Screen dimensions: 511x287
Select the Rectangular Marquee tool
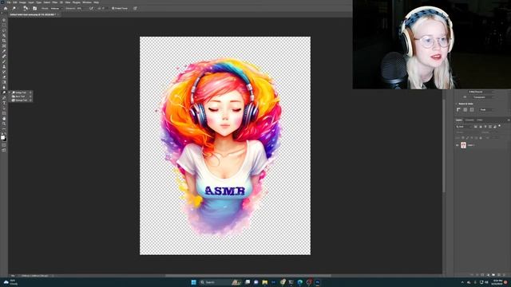click(4, 26)
